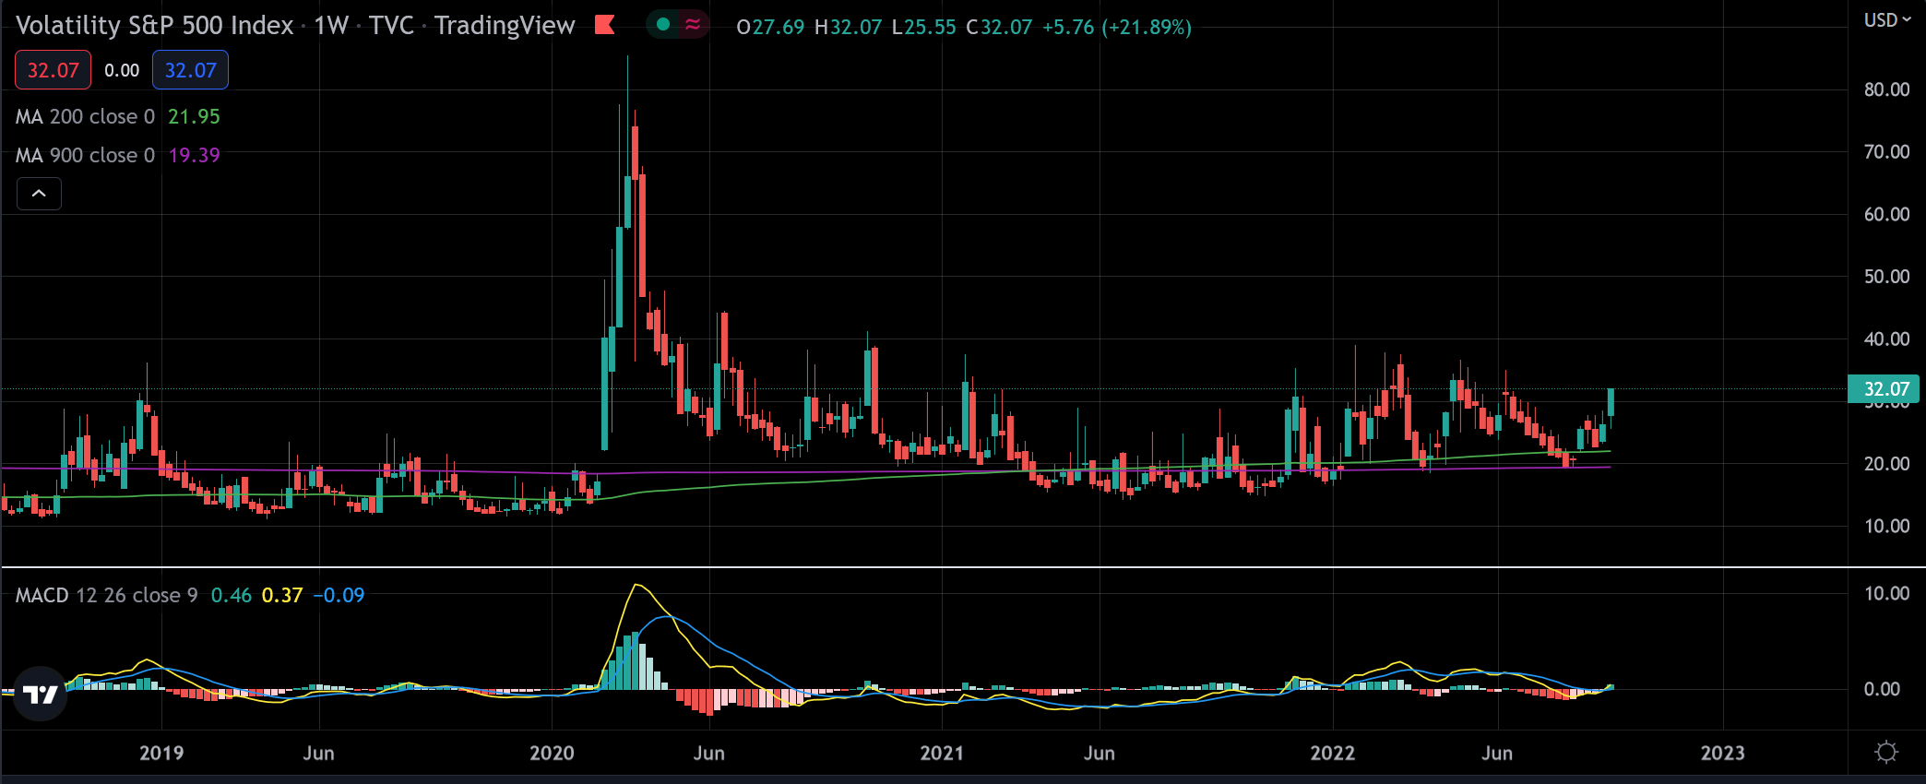Screen dimensions: 1926x784
Task: Click the green market status dot
Action: [662, 25]
